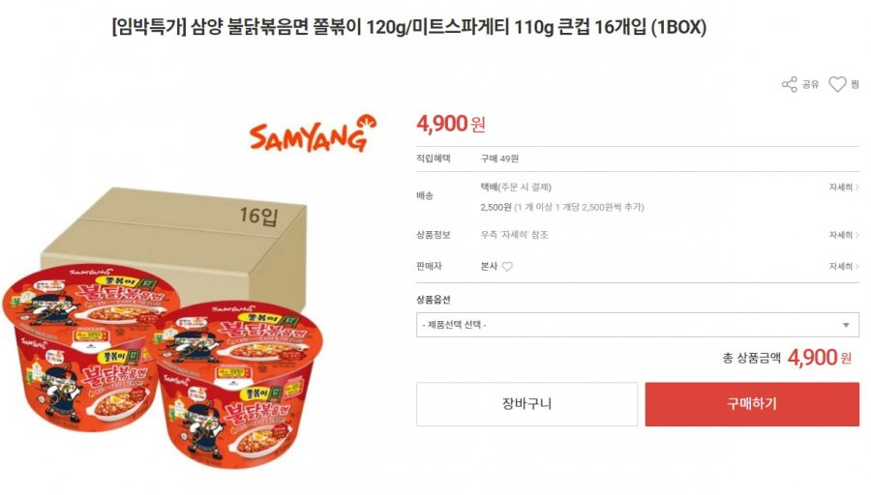Toggle the seller favorite heart next to 본사
This screenshot has height=495, width=871.
(507, 267)
